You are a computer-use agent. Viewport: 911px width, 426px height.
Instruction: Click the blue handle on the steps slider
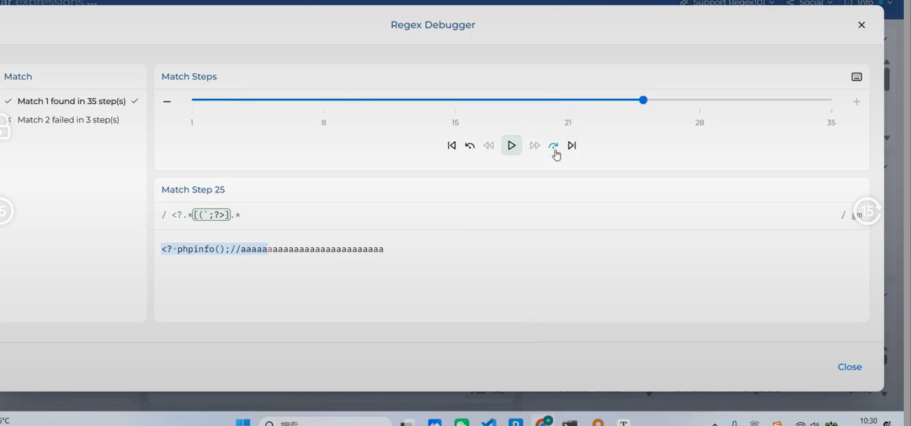point(643,100)
